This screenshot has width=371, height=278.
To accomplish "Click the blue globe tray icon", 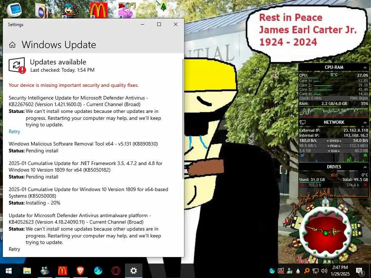I will 272,271.
